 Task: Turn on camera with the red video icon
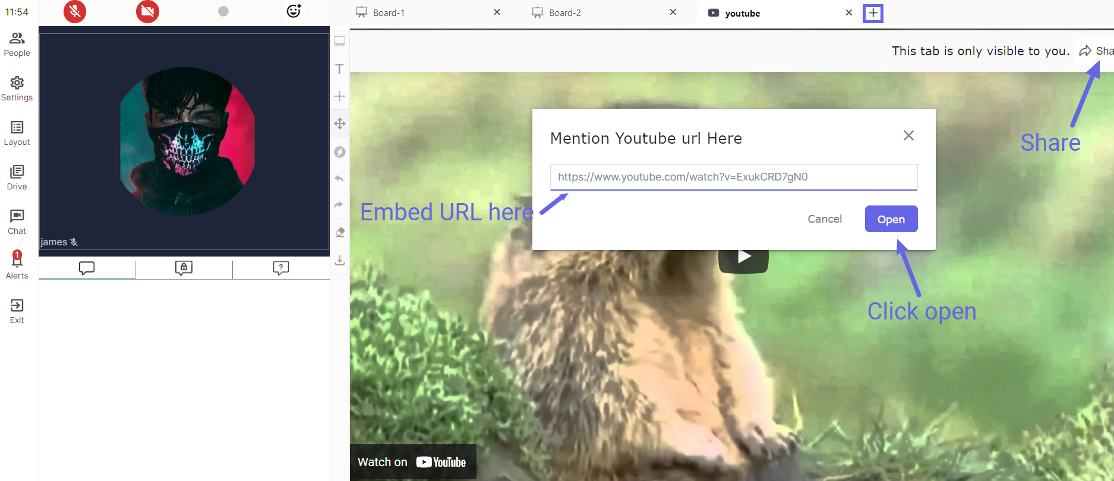click(x=147, y=11)
